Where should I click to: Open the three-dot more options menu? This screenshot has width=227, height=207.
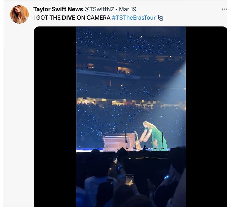219,9
